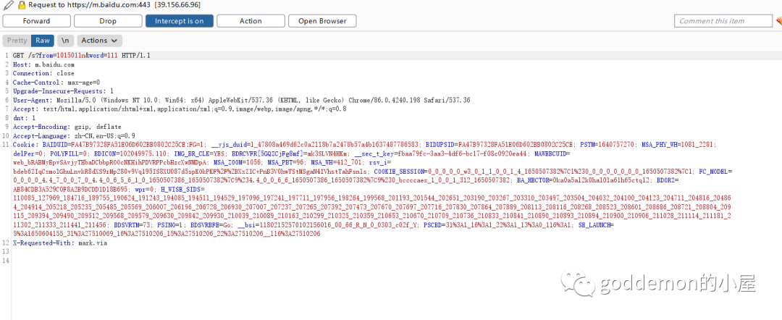Click the BA_HECTOR cookie name
Image resolution: width=782 pixels, height=320 pixels.
534,181
